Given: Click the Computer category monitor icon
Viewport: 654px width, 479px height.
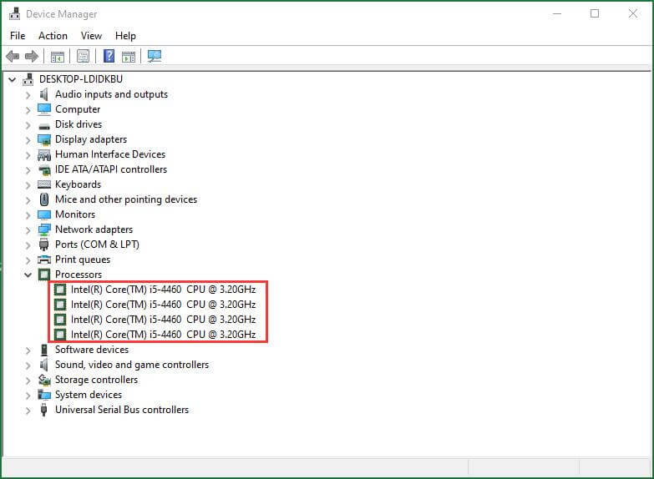Looking at the screenshot, I should tap(43, 109).
